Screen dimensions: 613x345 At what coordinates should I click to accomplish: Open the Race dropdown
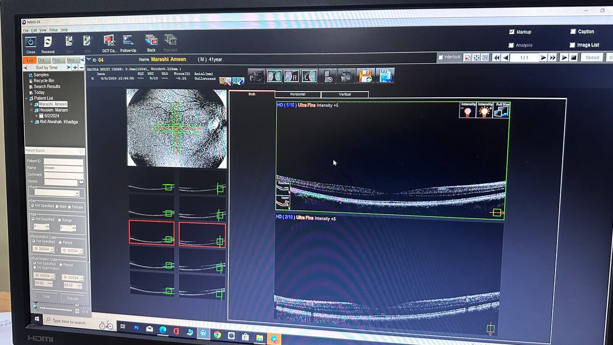[x=77, y=194]
